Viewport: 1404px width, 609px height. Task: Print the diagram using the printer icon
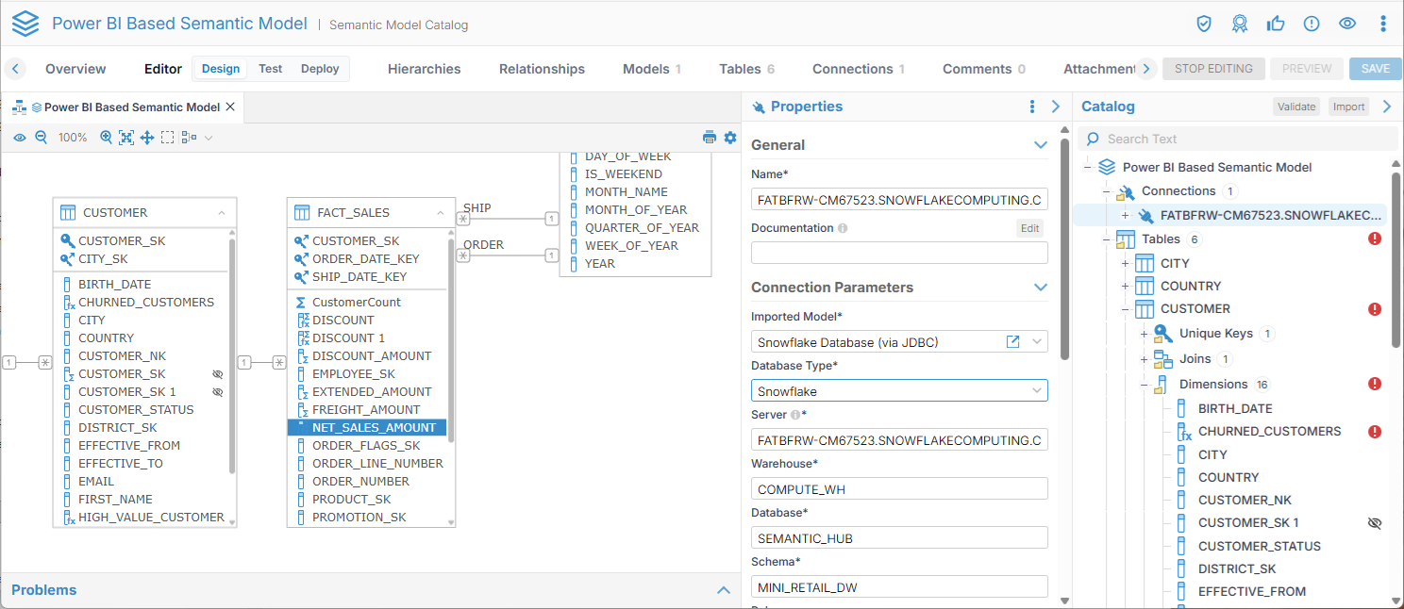[710, 138]
